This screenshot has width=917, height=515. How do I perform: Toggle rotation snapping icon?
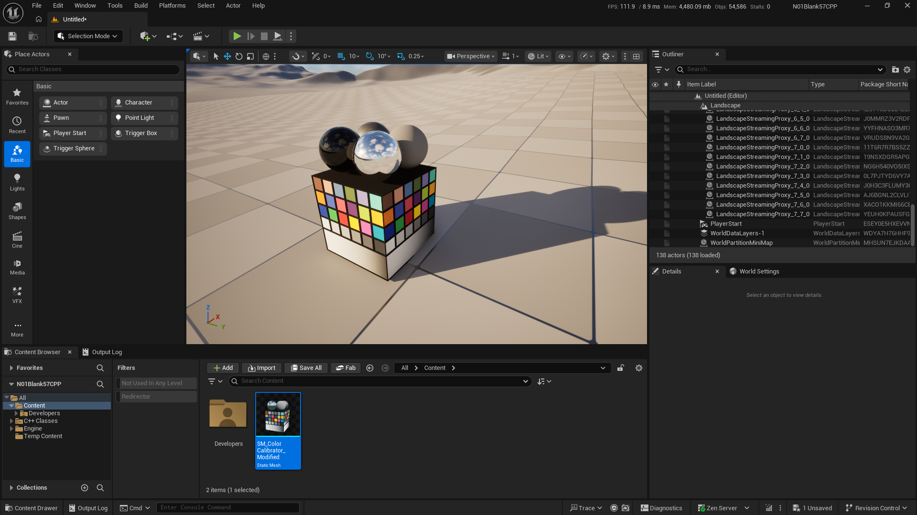(x=370, y=56)
